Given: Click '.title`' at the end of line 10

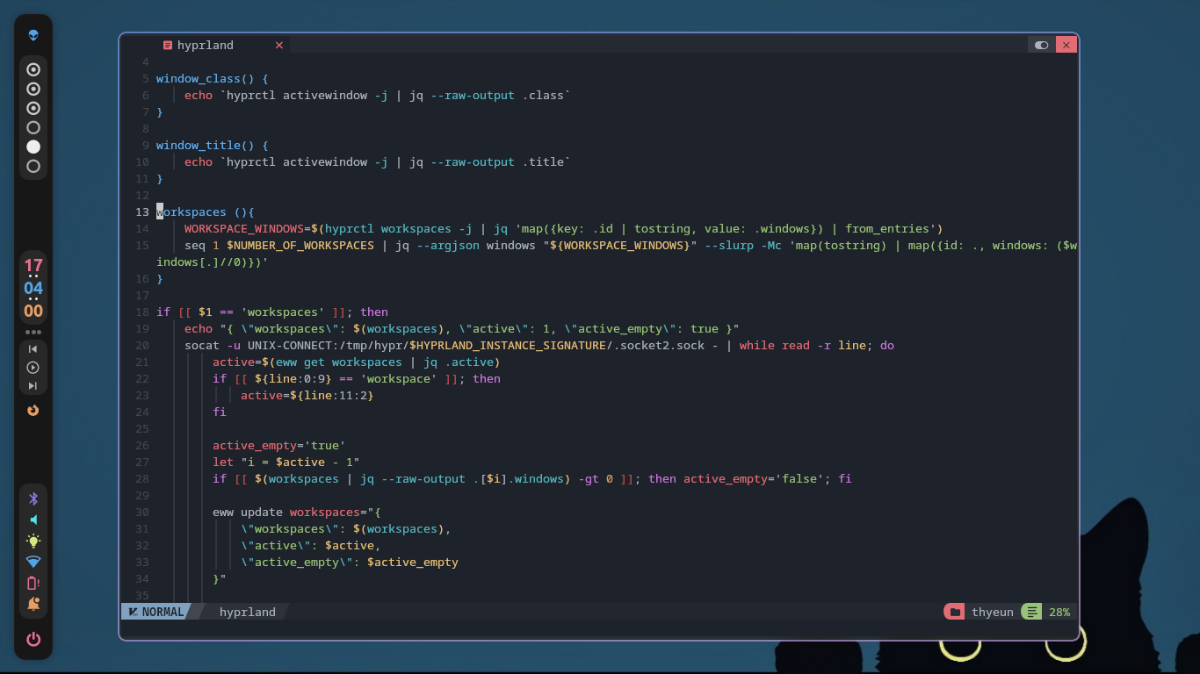Looking at the screenshot, I should (x=546, y=161).
